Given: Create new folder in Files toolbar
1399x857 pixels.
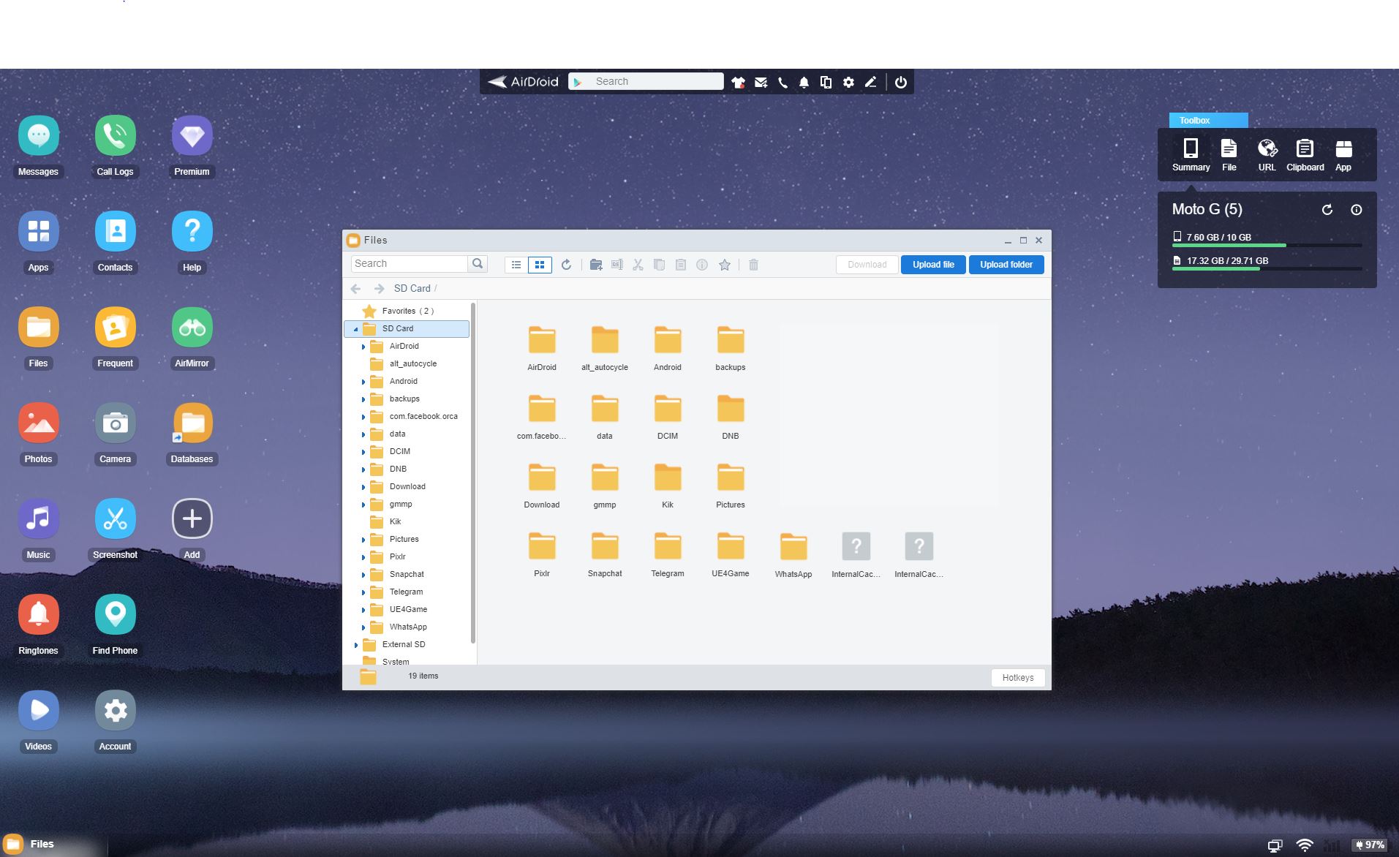Looking at the screenshot, I should coord(596,265).
